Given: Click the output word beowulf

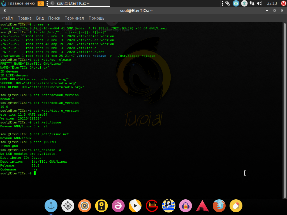Looking at the screenshot, I should 7,99.
